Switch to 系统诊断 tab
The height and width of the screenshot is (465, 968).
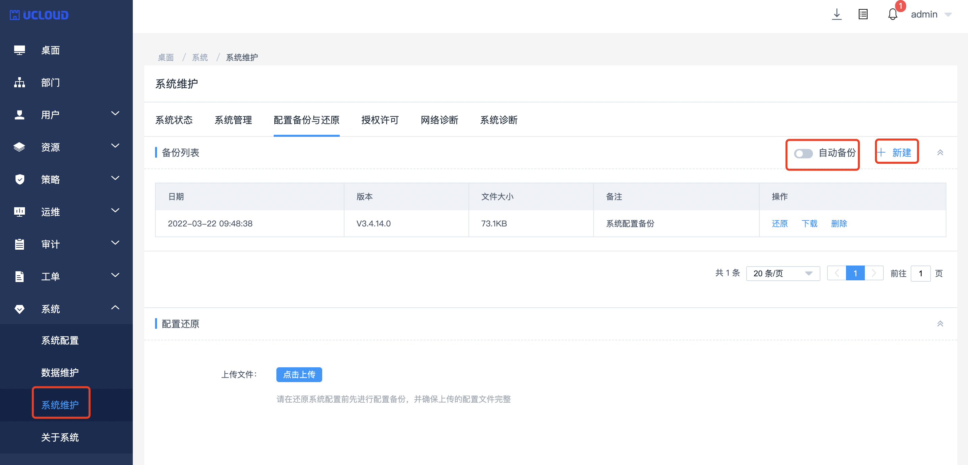tap(498, 120)
